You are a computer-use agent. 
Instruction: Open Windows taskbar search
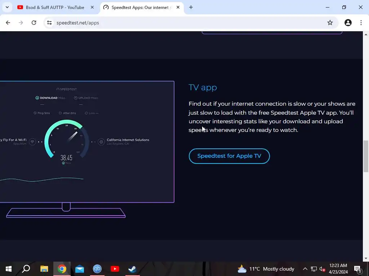tap(26, 269)
